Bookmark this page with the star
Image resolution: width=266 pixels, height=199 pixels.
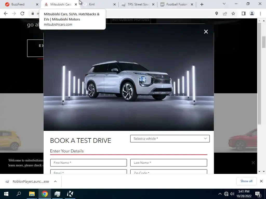(x=233, y=13)
